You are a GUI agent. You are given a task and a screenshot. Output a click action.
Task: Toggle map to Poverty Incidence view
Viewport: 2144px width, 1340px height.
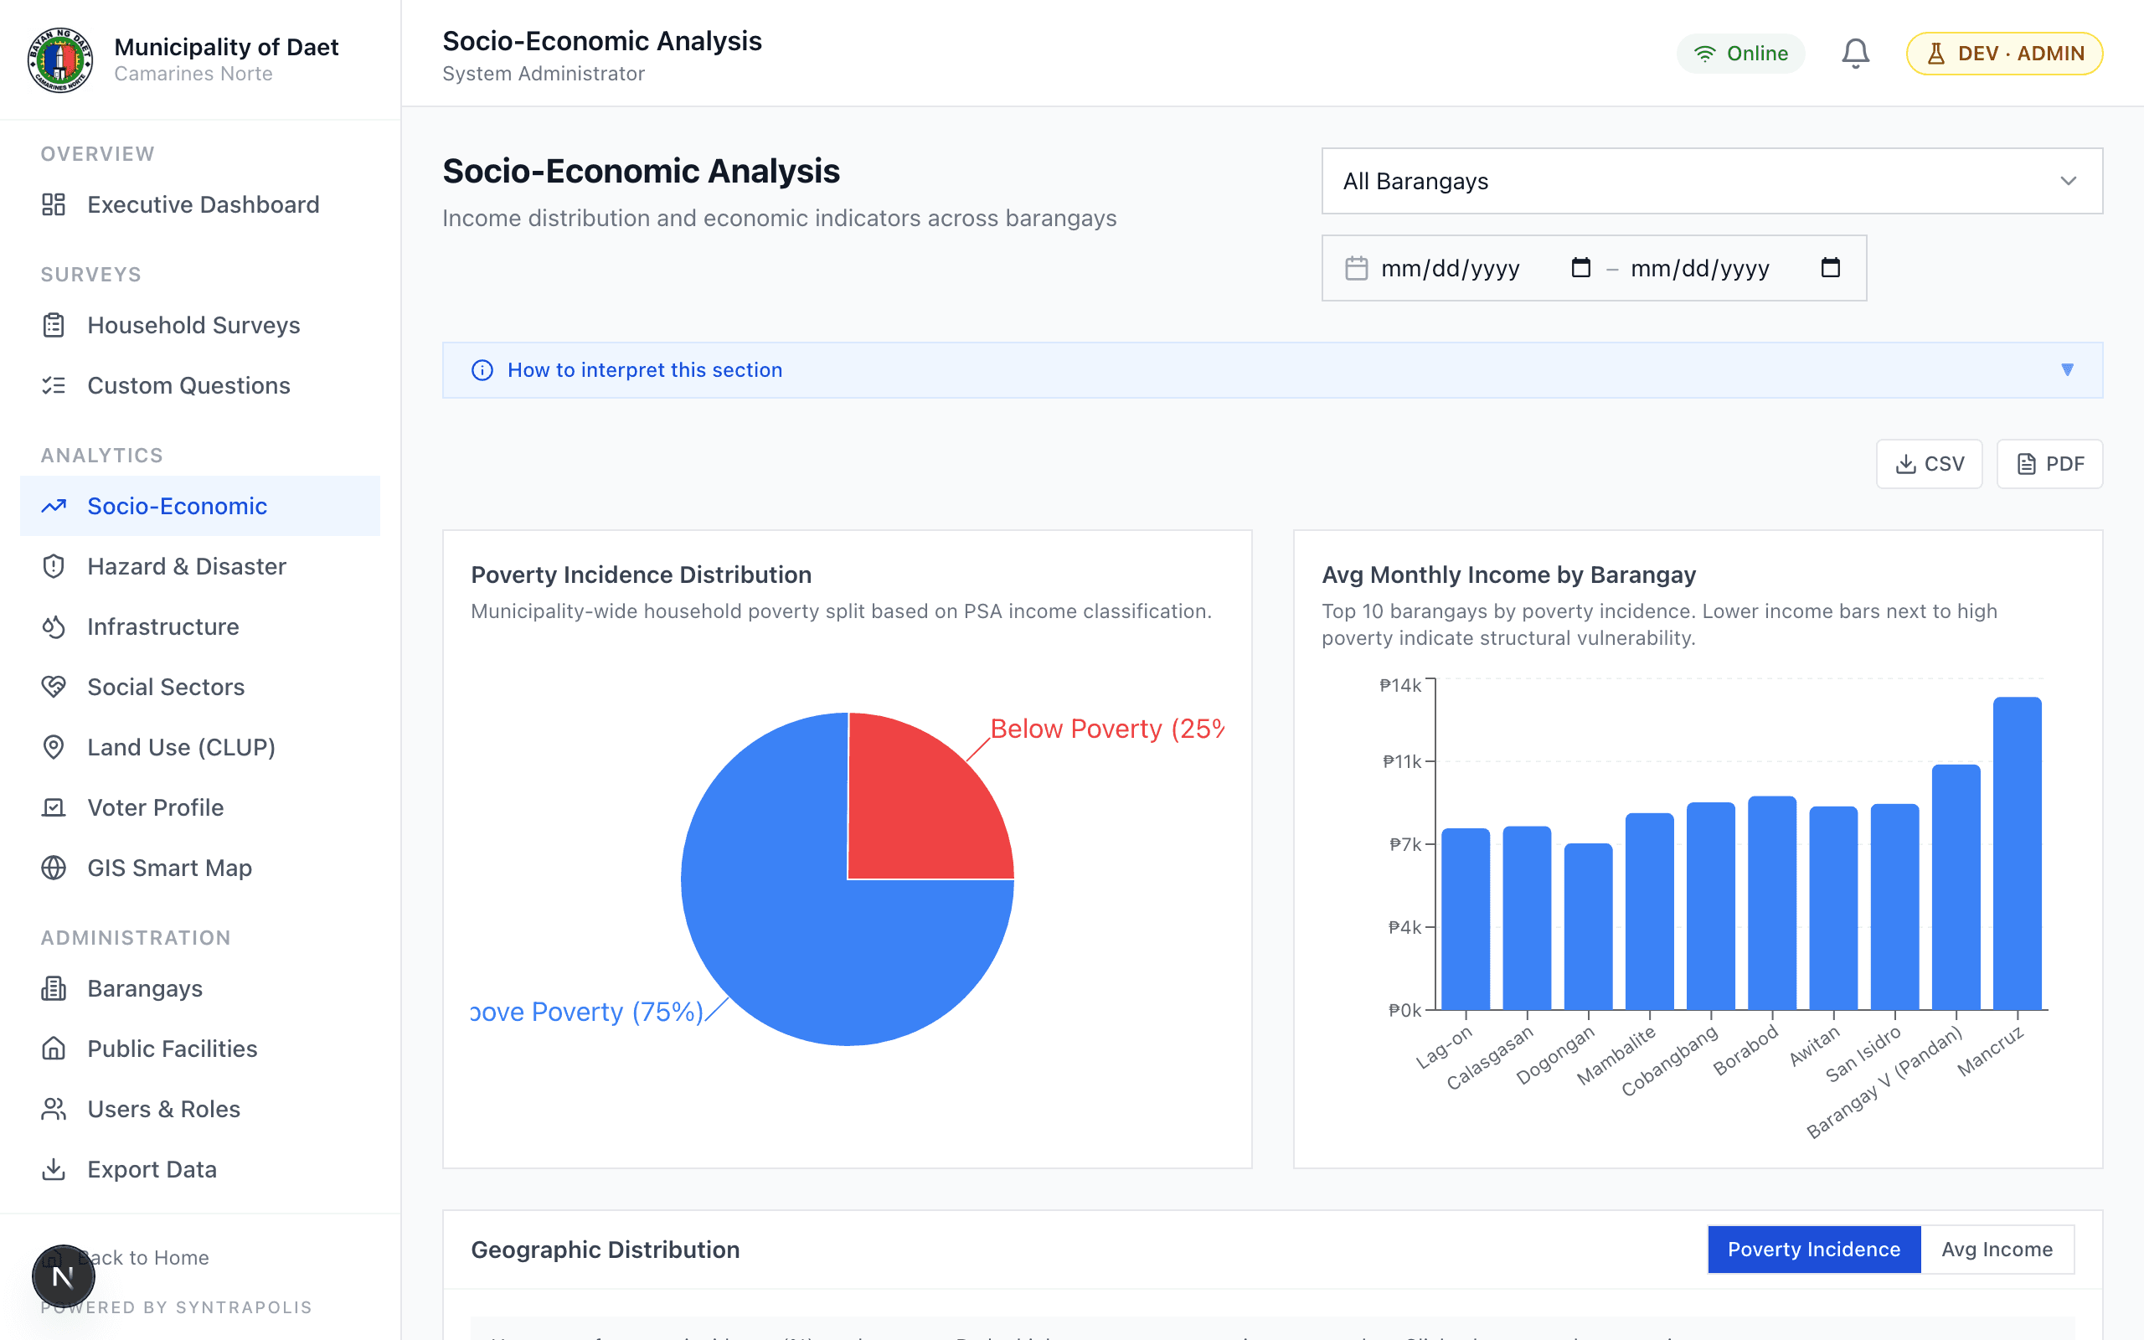[x=1813, y=1250]
